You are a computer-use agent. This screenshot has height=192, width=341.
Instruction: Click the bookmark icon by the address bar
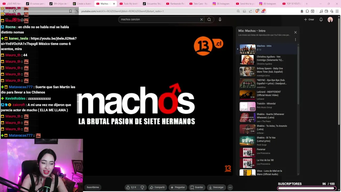pos(70,11)
